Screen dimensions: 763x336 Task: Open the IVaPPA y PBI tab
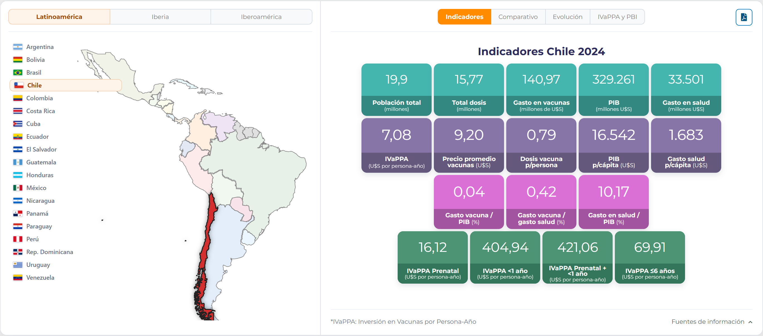pos(617,17)
